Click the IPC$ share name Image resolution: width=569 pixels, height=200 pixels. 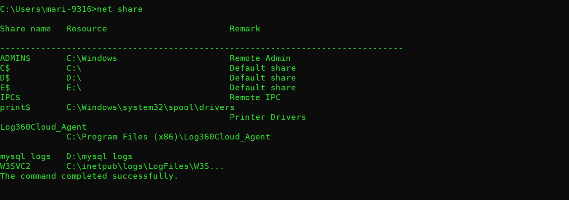click(x=10, y=97)
